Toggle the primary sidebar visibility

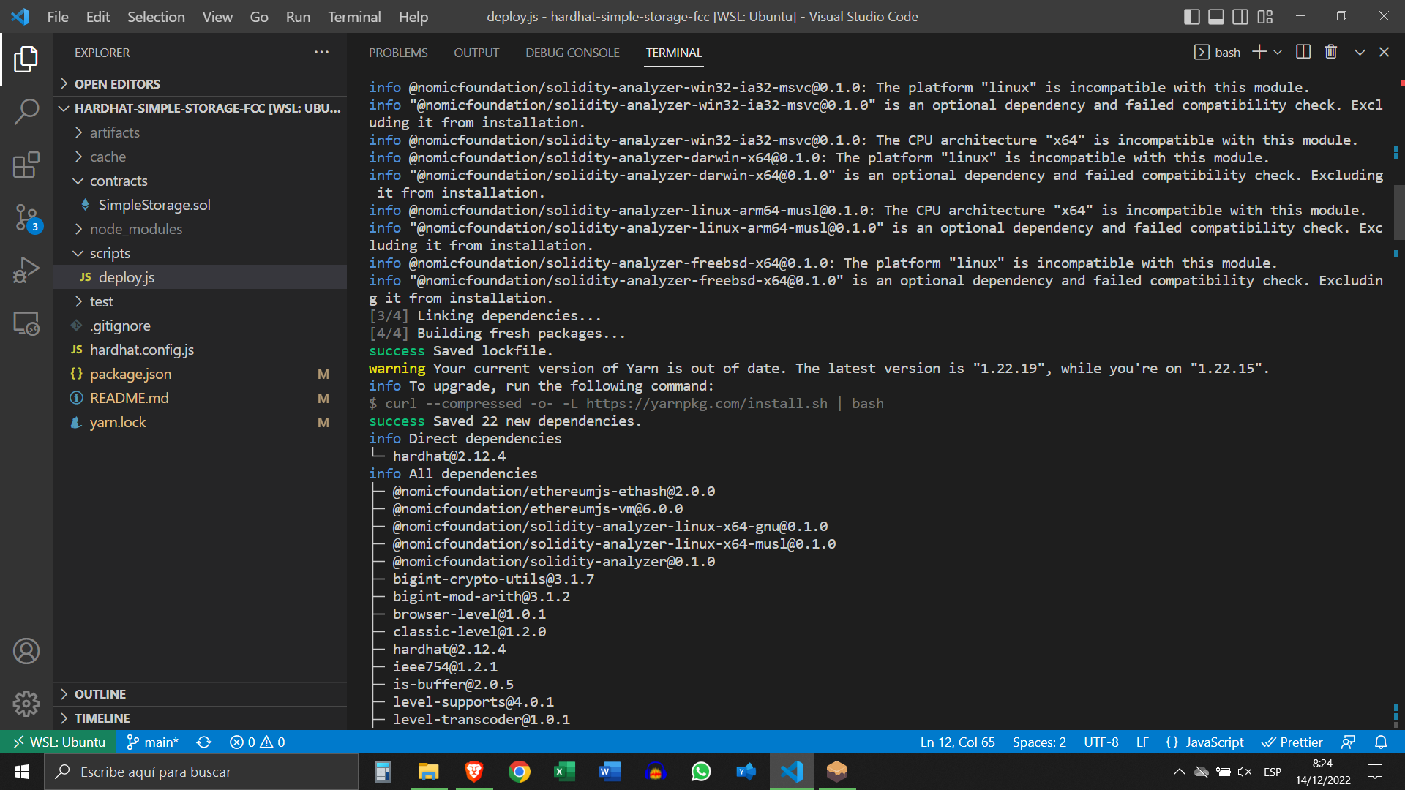[1191, 16]
